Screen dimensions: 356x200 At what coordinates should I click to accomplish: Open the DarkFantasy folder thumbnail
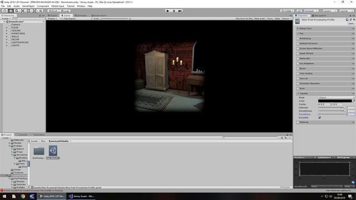tap(39, 151)
